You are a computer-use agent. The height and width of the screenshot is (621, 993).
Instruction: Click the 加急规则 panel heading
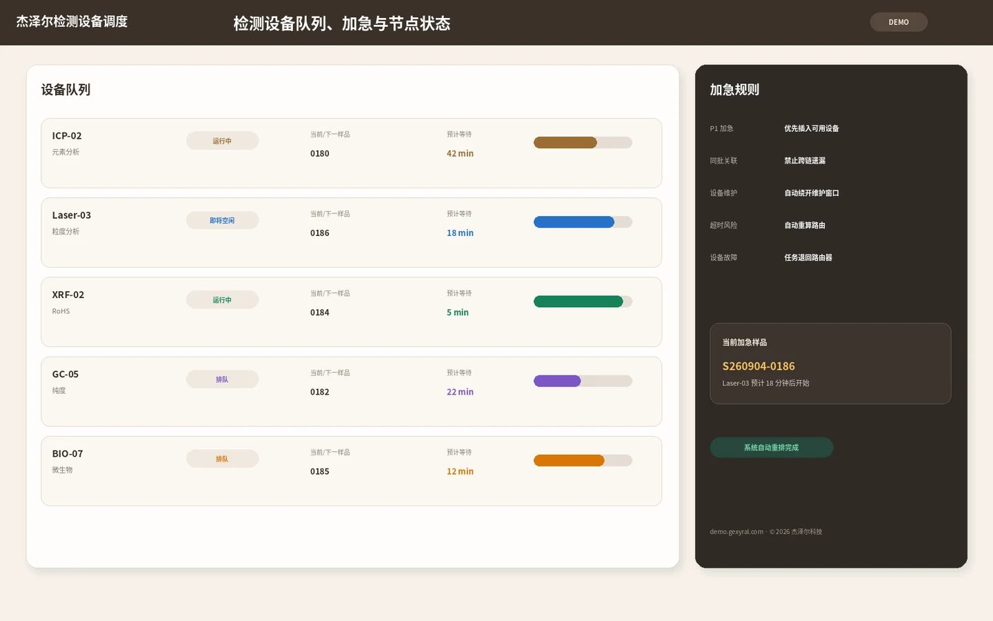tap(734, 90)
